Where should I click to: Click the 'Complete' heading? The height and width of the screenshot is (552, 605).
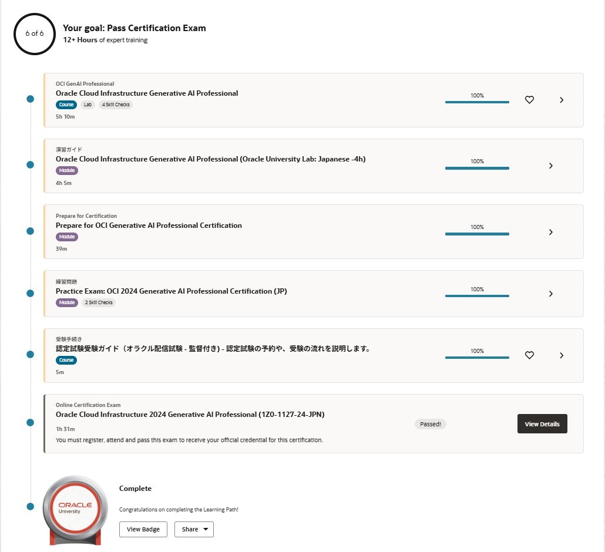click(136, 489)
